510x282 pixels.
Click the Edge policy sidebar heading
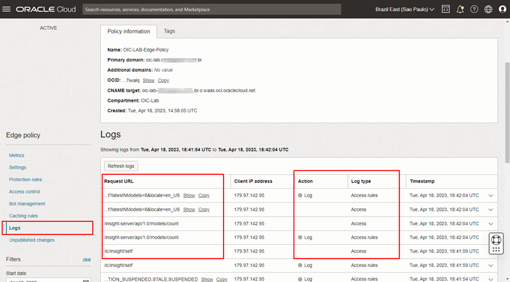pyautogui.click(x=23, y=135)
